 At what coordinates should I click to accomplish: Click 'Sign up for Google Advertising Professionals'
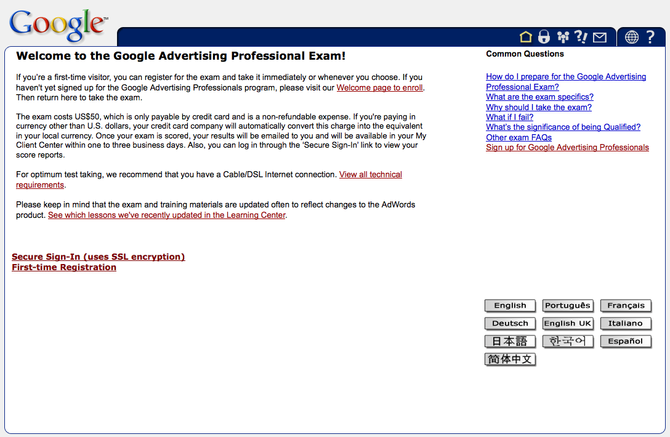tap(567, 147)
